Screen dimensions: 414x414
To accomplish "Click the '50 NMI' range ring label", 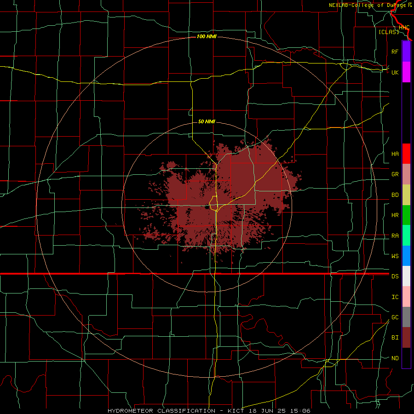I will (x=207, y=121).
